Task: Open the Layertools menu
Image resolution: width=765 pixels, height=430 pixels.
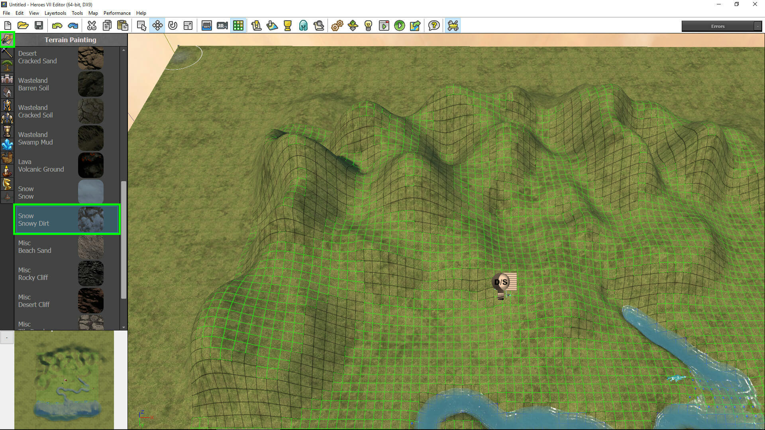Action: (x=55, y=13)
